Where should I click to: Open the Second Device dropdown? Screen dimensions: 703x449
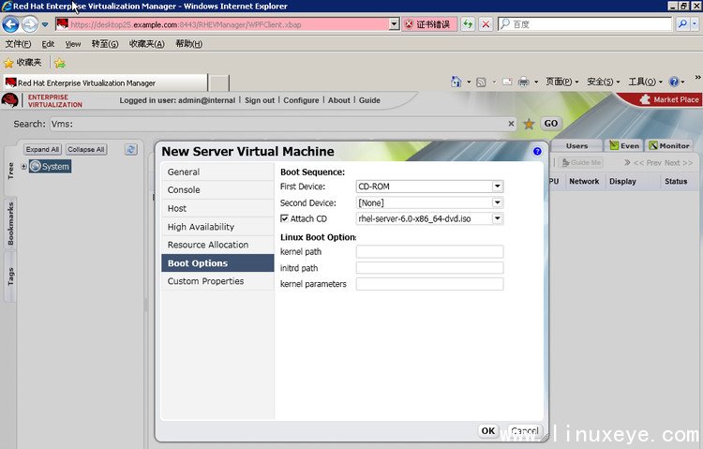coord(497,202)
